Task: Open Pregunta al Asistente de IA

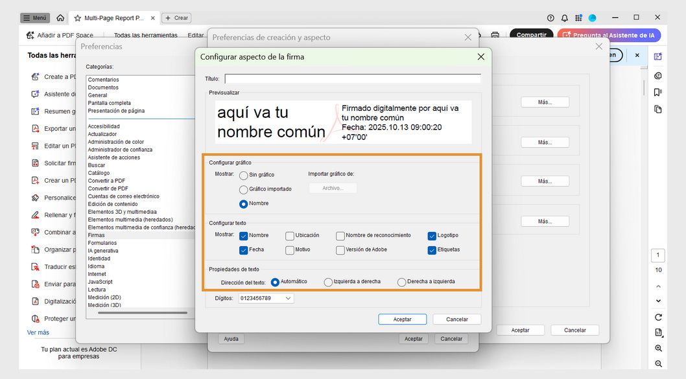Action: pyautogui.click(x=609, y=35)
